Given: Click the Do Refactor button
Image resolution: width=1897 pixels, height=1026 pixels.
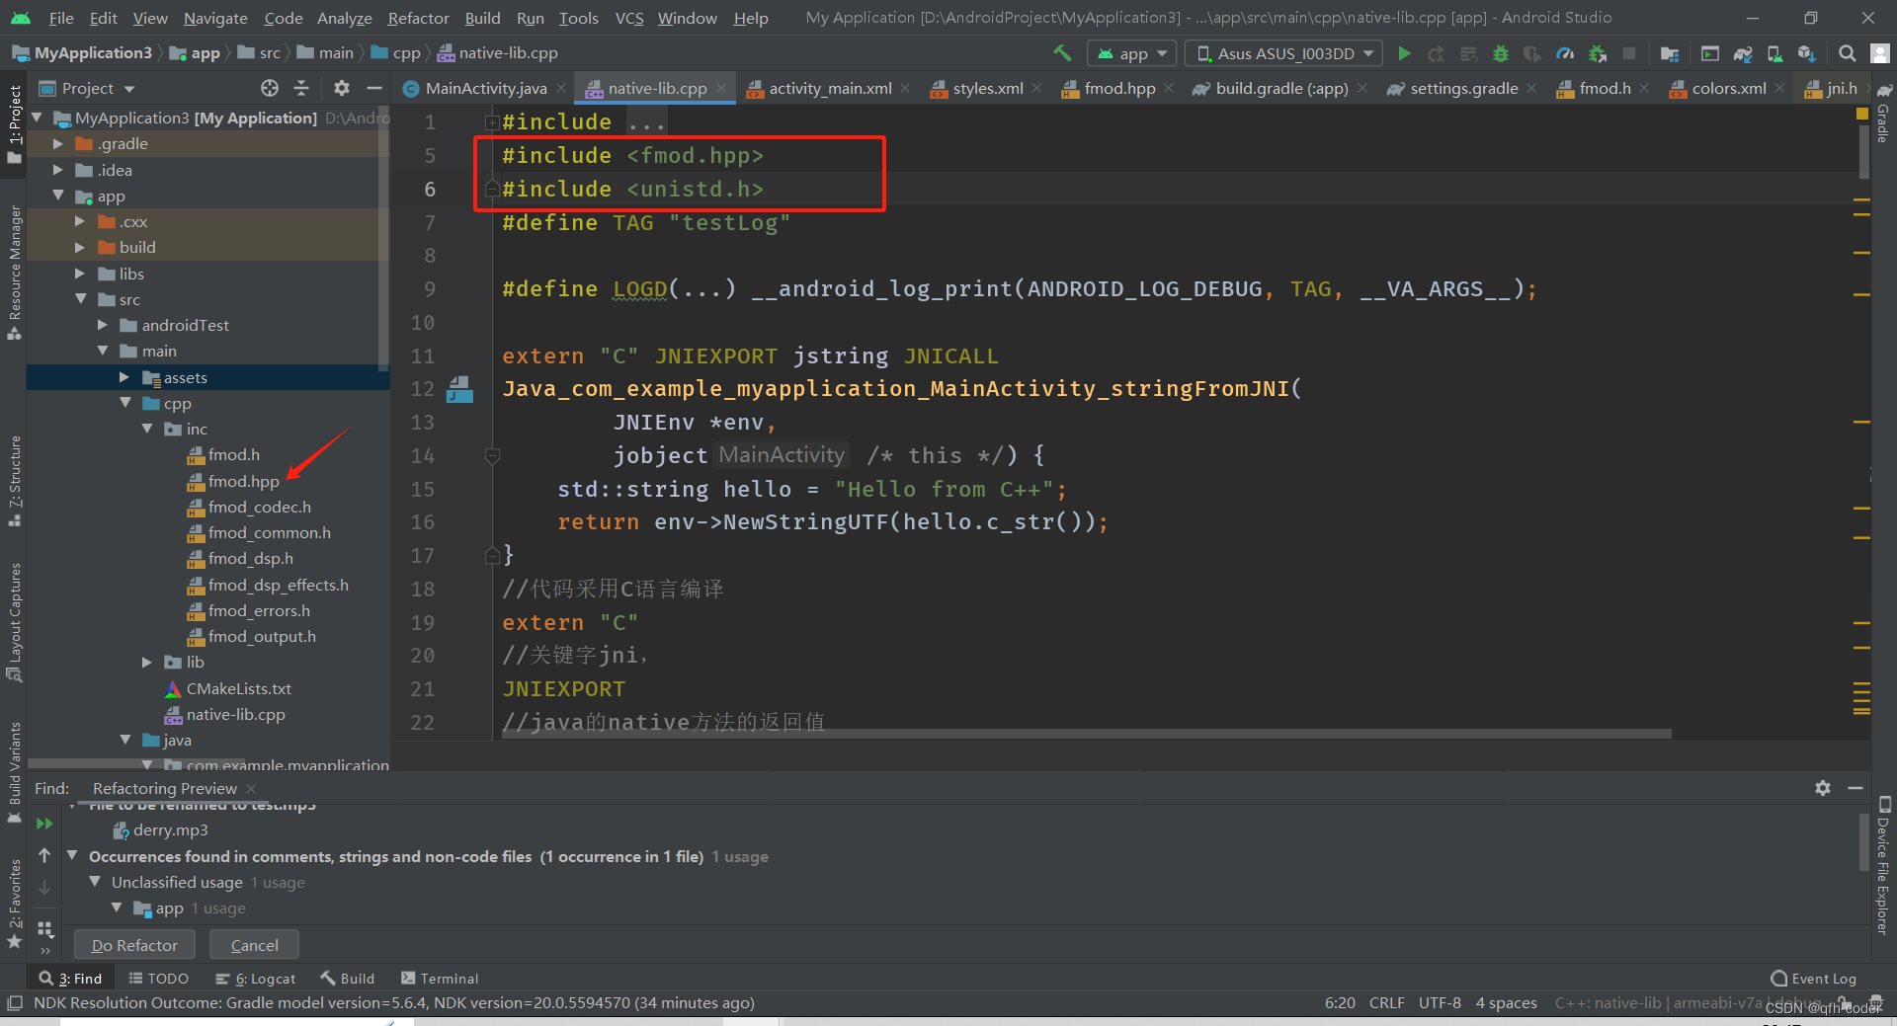Looking at the screenshot, I should 134,945.
